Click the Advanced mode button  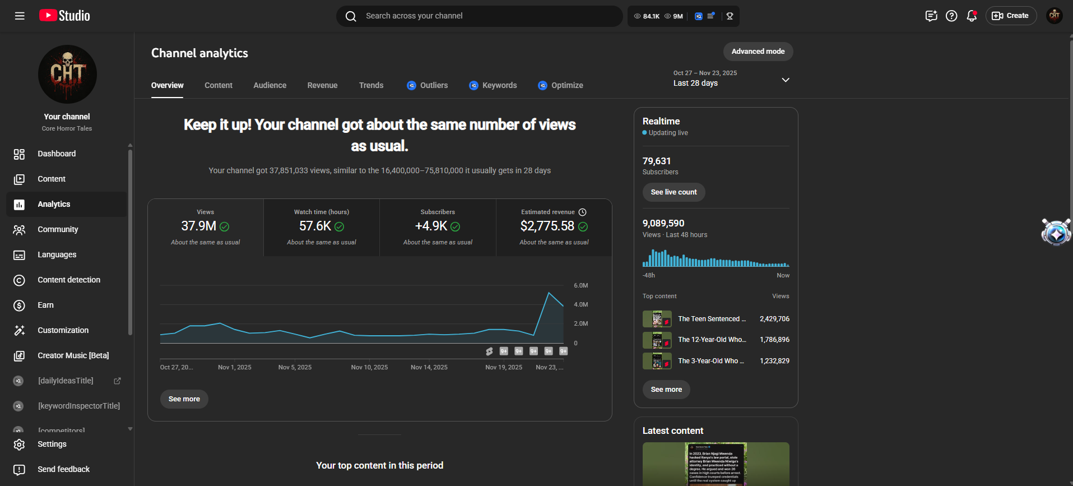758,52
